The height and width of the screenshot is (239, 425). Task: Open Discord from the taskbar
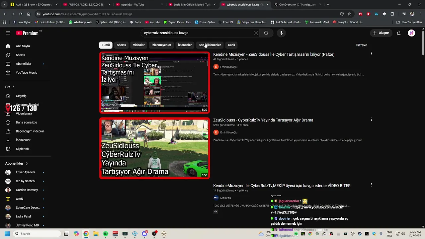tap(144, 234)
